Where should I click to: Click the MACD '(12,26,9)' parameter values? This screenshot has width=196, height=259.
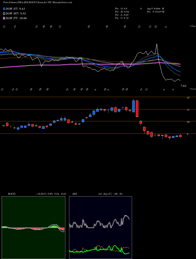click(51, 194)
